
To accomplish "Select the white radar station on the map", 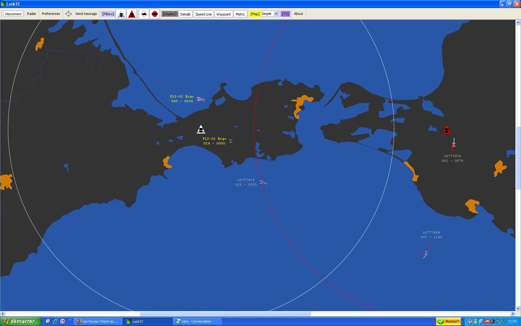I will pyautogui.click(x=201, y=129).
